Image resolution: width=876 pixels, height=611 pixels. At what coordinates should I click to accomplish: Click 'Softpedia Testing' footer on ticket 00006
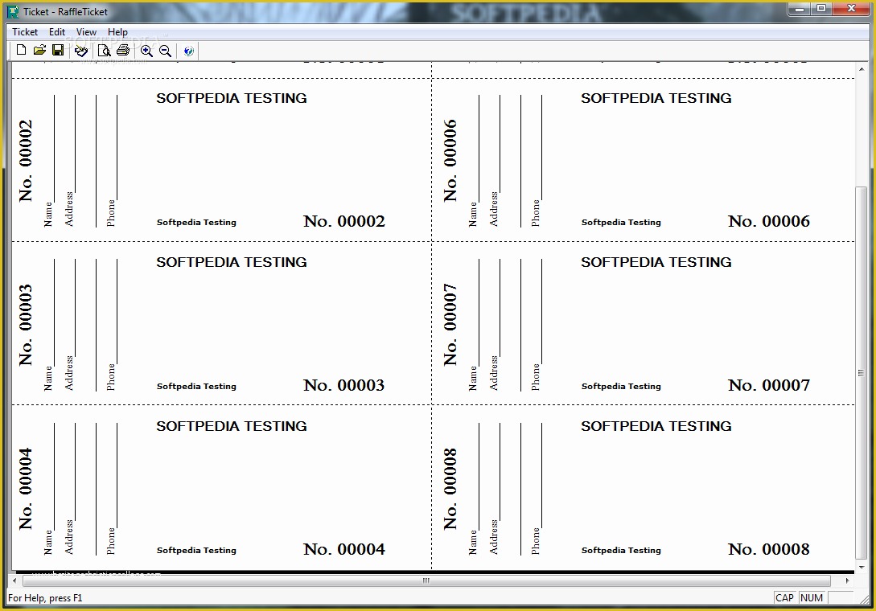click(x=621, y=222)
